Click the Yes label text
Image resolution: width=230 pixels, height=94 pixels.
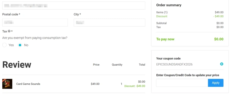pyautogui.click(x=11, y=45)
